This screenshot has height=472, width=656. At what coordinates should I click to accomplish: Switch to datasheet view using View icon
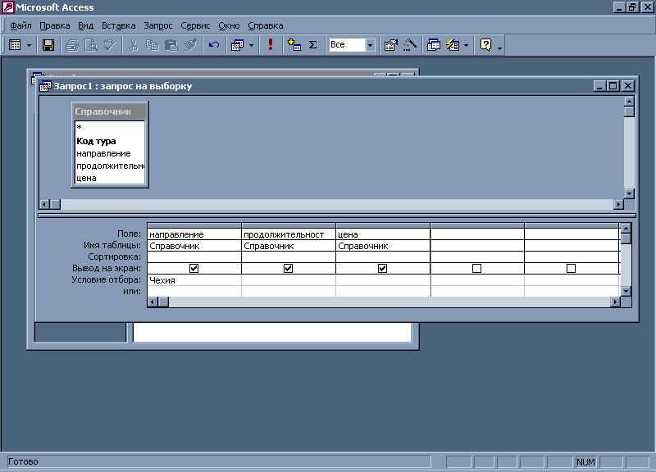[x=15, y=45]
